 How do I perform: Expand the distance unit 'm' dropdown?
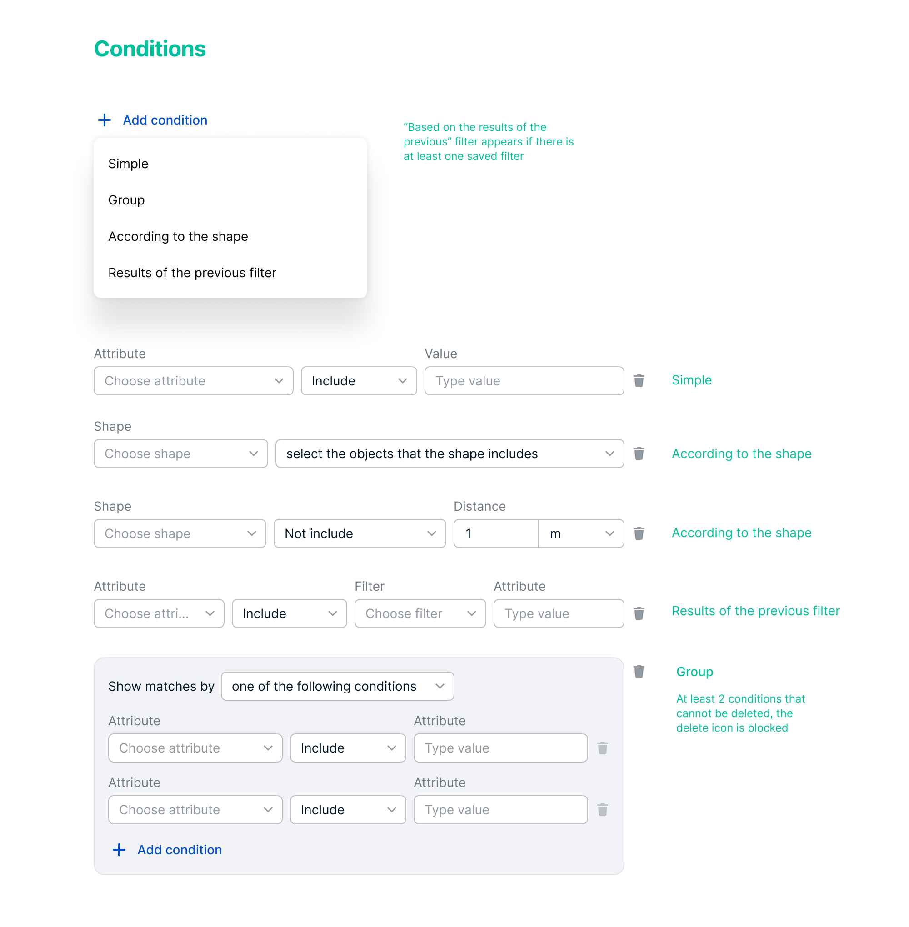tap(580, 533)
